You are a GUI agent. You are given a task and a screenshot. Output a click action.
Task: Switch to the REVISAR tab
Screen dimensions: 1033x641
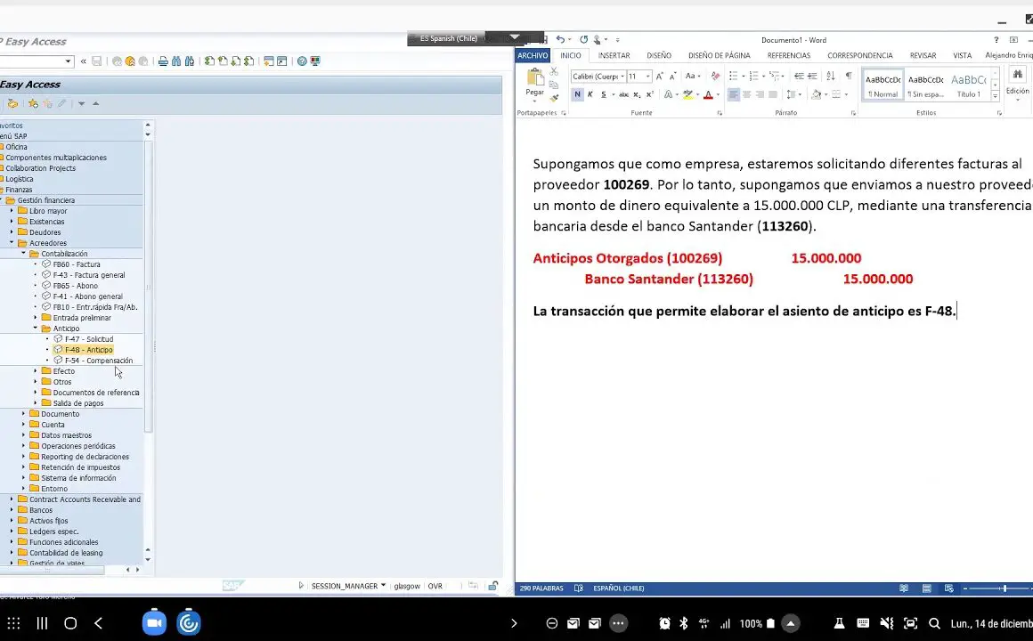923,56
